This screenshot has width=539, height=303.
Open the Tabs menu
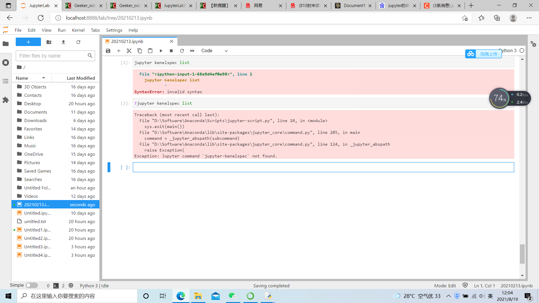(95, 30)
